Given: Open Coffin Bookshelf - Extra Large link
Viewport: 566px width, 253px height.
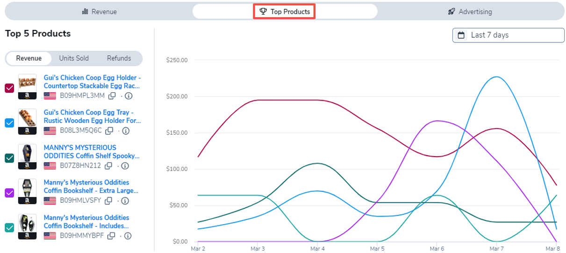Looking at the screenshot, I should click(91, 186).
